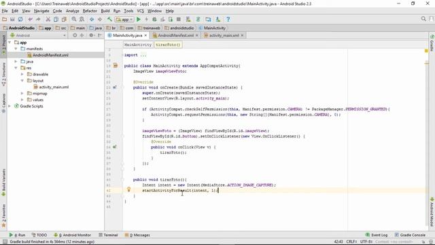Open the TODO tool window

click(39, 235)
